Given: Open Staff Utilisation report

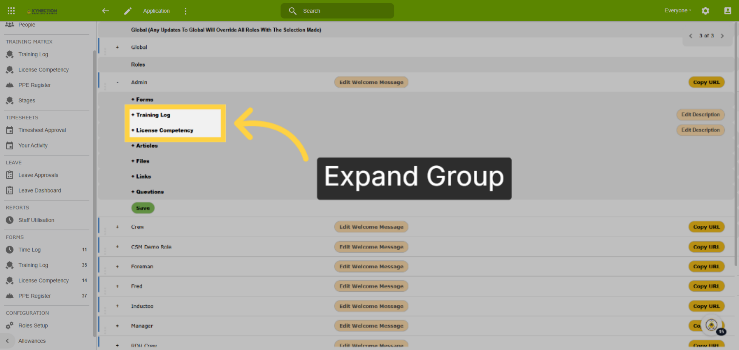Looking at the screenshot, I should click(36, 220).
